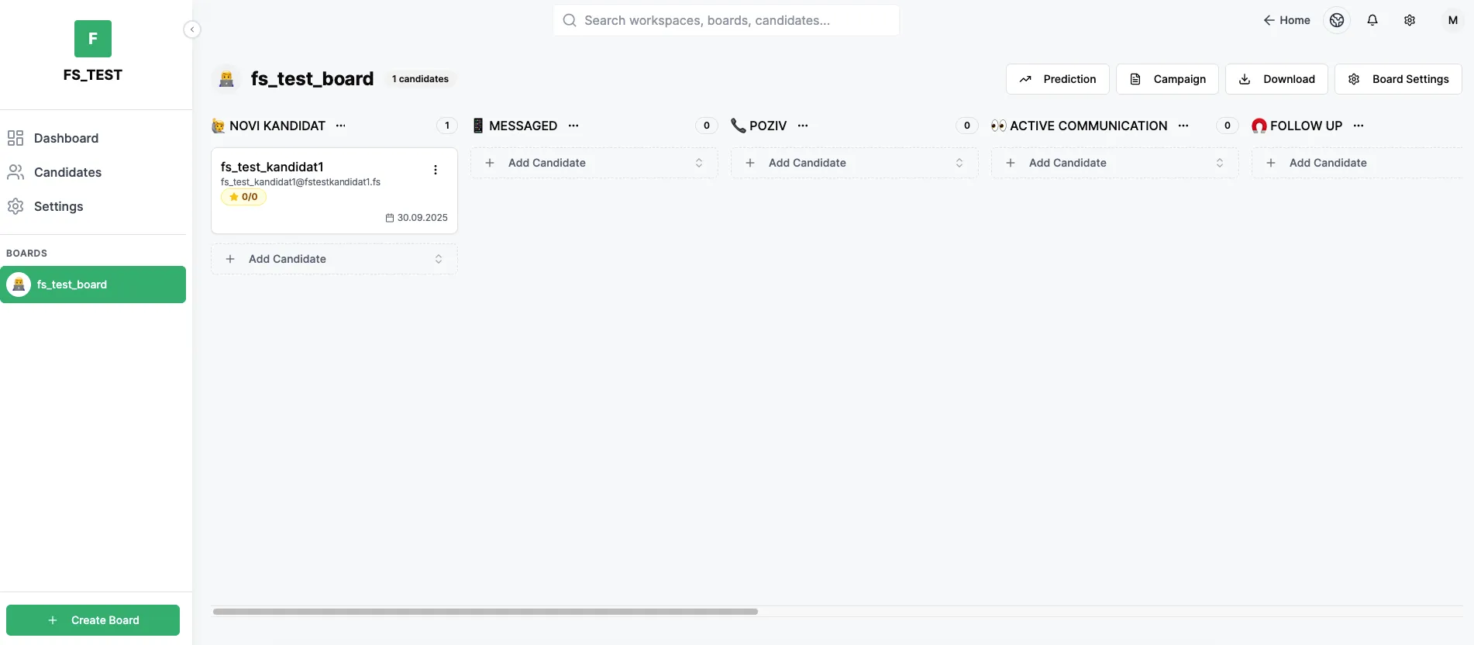The image size is (1474, 645).
Task: Open Board Settings
Action: (1398, 79)
